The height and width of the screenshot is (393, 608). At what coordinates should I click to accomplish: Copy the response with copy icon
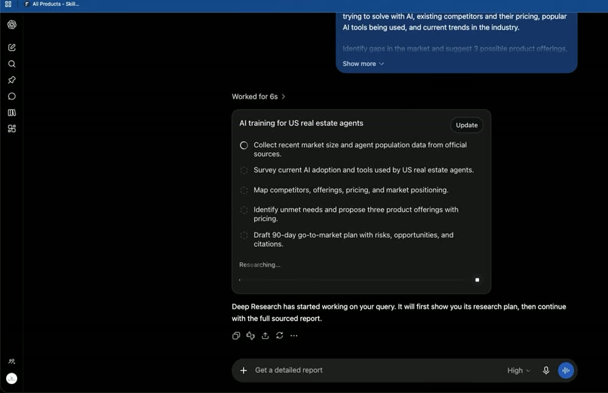pos(236,336)
